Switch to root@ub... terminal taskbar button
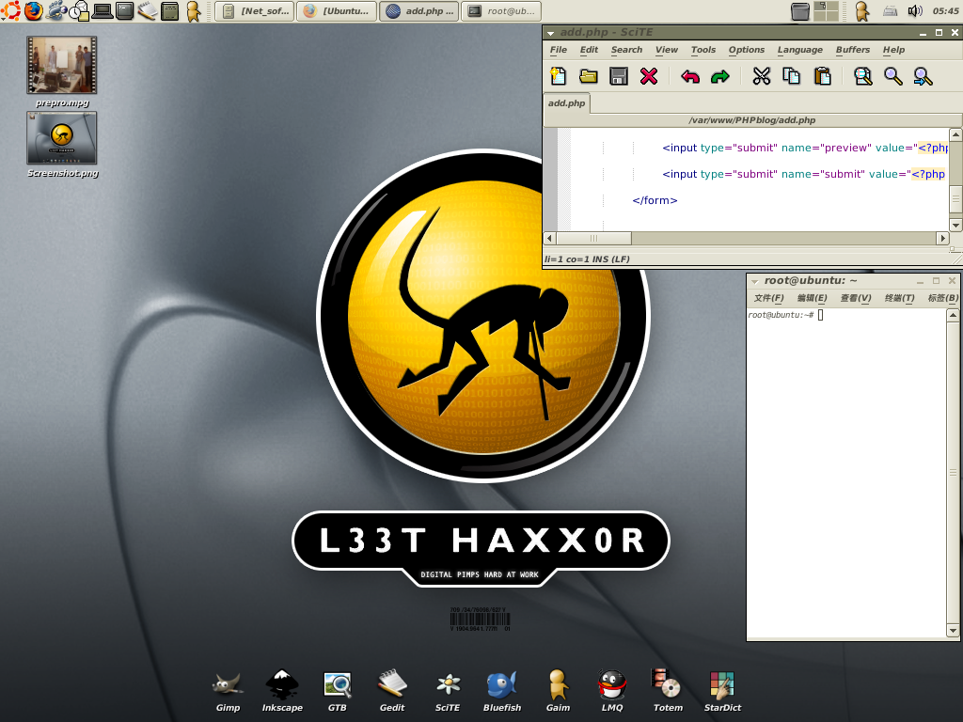 point(501,11)
